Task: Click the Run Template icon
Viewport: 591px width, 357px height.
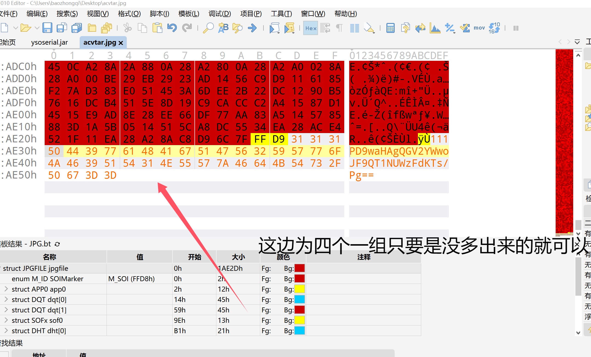Action: pyautogui.click(x=289, y=28)
